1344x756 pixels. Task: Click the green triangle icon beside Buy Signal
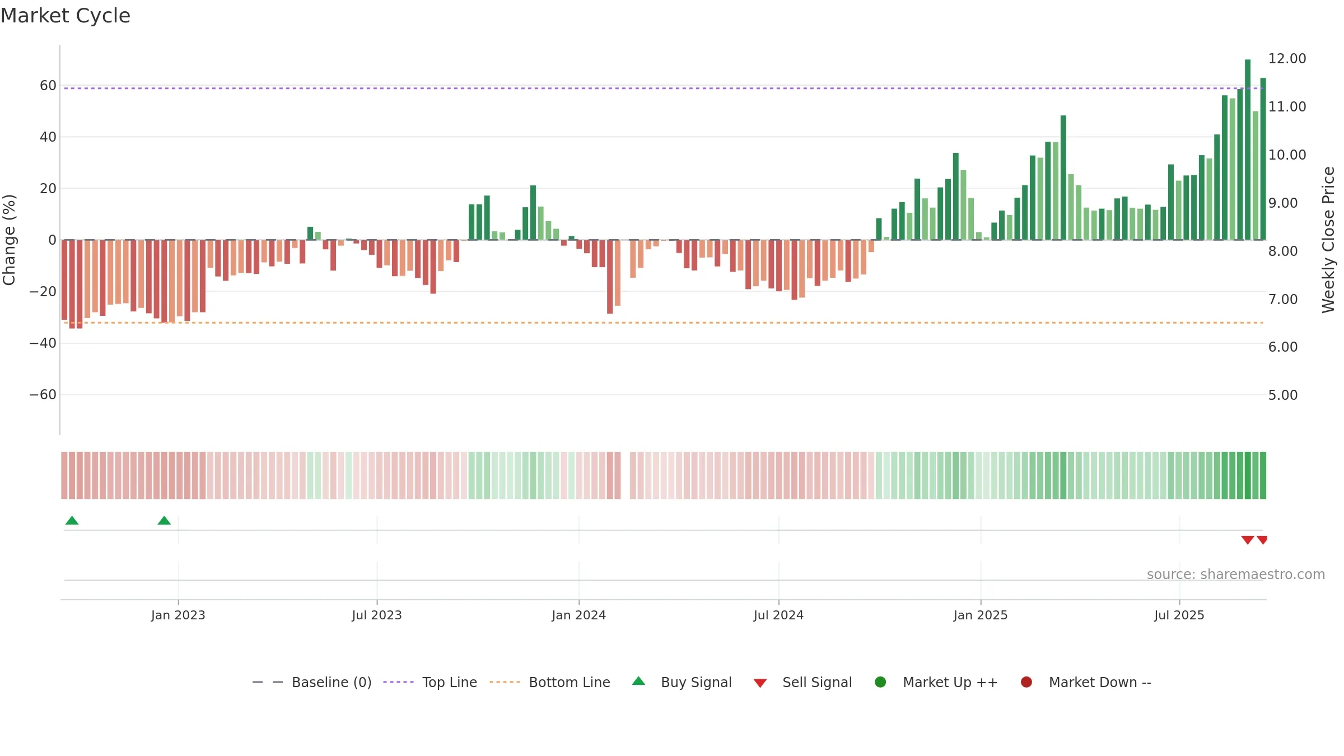[x=638, y=681]
